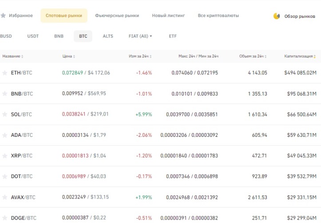Switch to Фьючерсные рынки tab
Screen dimensions: 321x223
(x=117, y=16)
